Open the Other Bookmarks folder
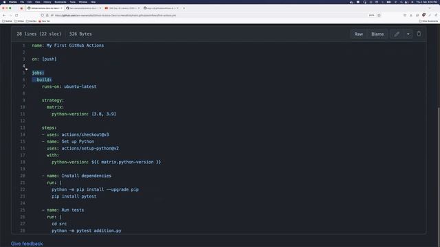Viewport: 440px width, 247px height. [428, 21]
